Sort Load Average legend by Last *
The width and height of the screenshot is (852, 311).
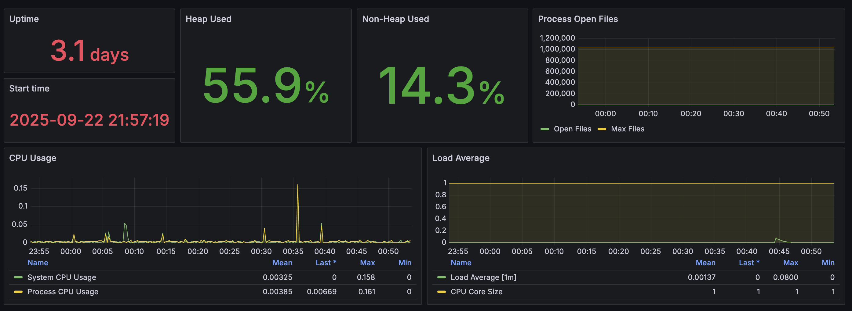749,263
